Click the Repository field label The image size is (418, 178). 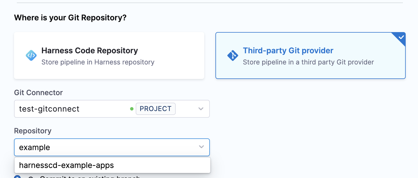(x=33, y=131)
